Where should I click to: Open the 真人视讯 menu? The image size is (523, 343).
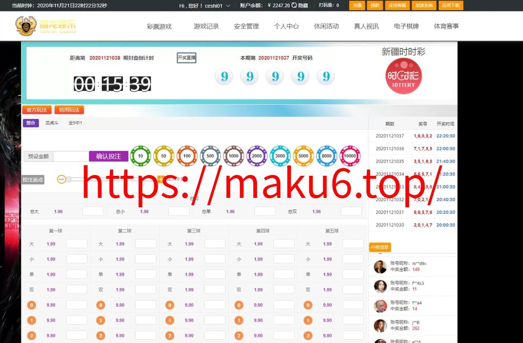click(x=367, y=26)
